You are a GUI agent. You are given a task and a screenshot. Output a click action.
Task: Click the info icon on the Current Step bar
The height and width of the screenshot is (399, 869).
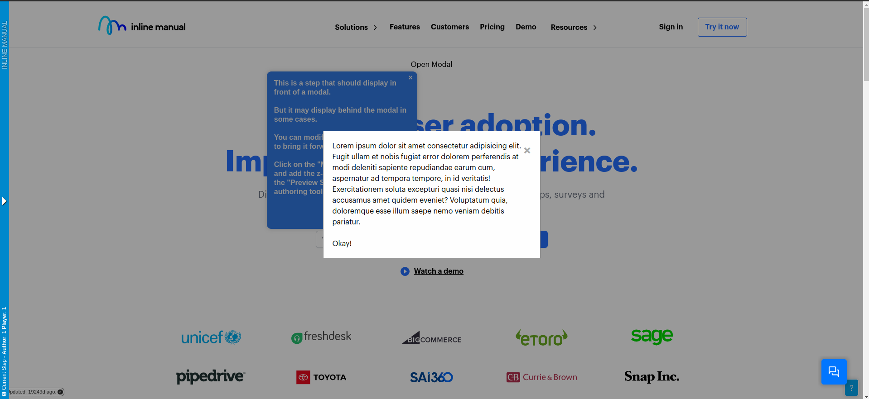pos(4,394)
